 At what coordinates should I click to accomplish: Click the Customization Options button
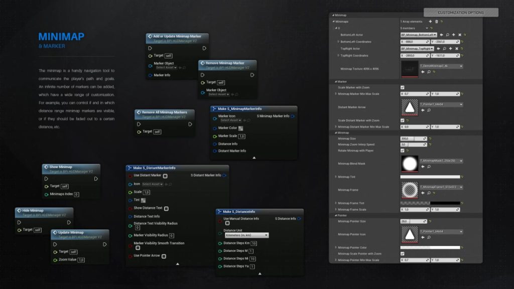click(x=460, y=13)
